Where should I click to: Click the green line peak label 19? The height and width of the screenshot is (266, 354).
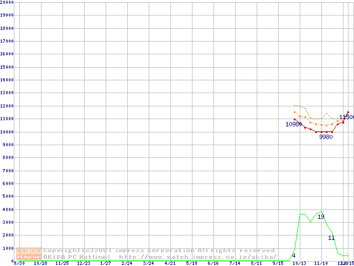point(321,217)
